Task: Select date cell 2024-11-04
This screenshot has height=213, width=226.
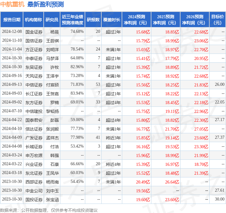Action: 12,49
